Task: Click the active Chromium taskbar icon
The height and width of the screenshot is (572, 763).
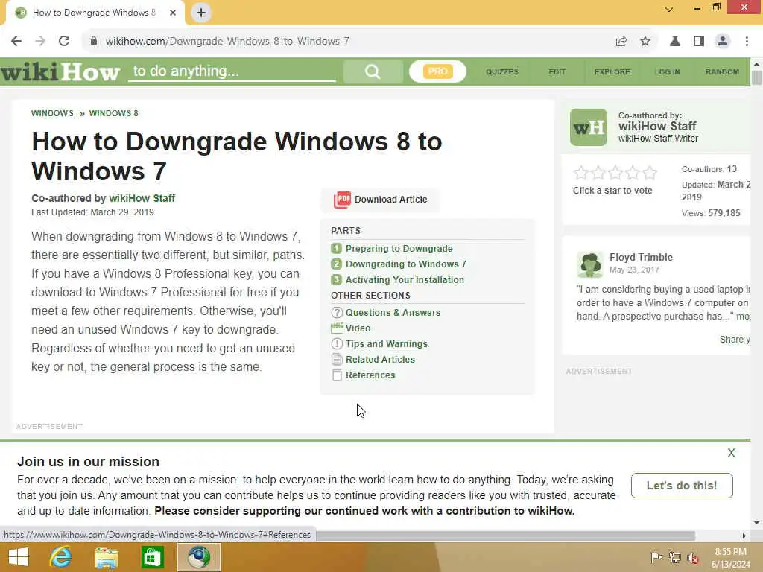Action: pyautogui.click(x=198, y=557)
